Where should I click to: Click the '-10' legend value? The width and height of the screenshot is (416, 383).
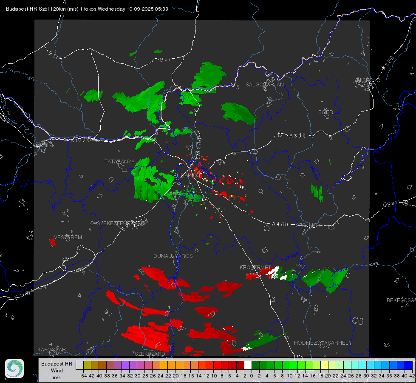pyautogui.click(x=213, y=376)
